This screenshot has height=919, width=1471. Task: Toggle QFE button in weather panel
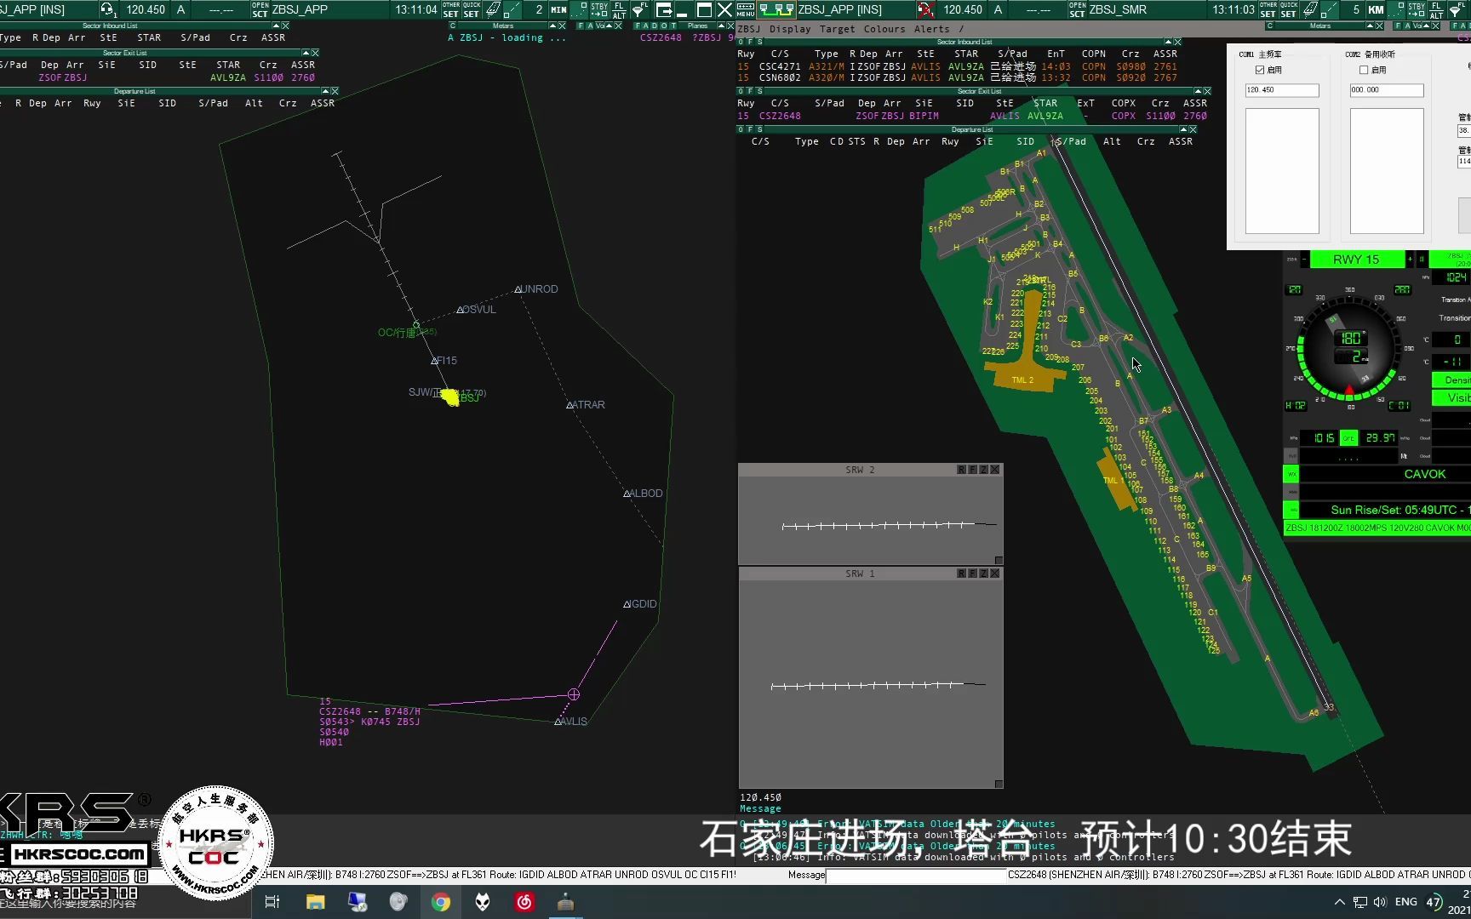click(x=1349, y=438)
